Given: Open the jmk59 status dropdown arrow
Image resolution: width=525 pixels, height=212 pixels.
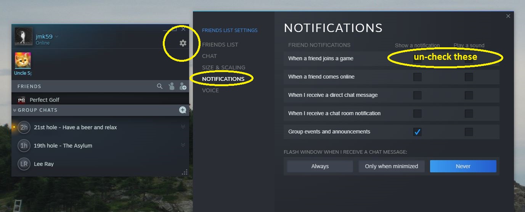Looking at the screenshot, I should [x=57, y=37].
